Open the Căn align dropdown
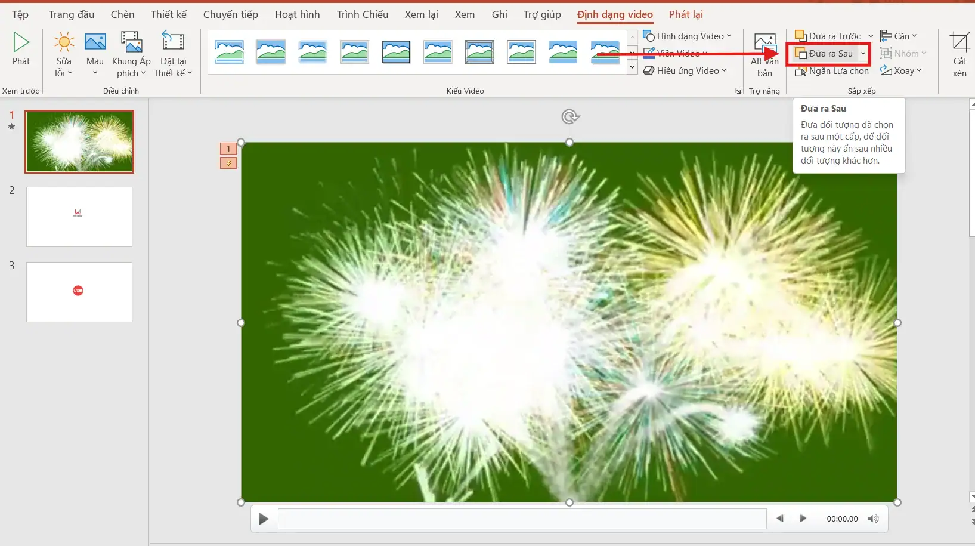975x546 pixels. click(x=899, y=36)
